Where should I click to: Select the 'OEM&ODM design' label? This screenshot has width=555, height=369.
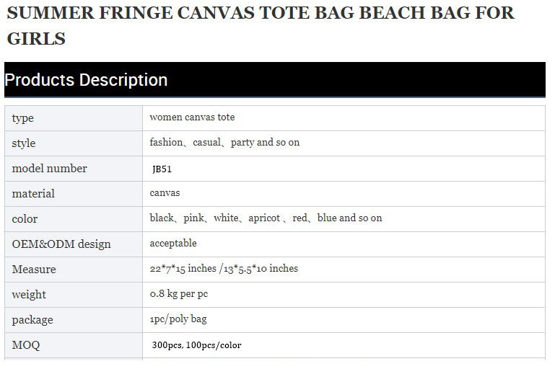pyautogui.click(x=61, y=244)
